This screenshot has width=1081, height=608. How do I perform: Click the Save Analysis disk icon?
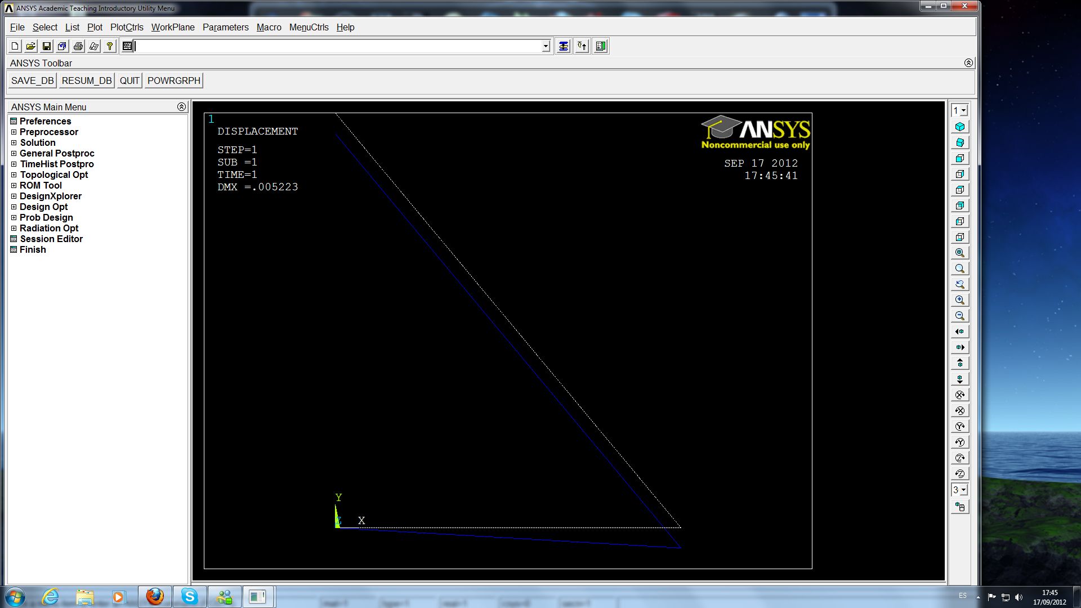pyautogui.click(x=47, y=46)
